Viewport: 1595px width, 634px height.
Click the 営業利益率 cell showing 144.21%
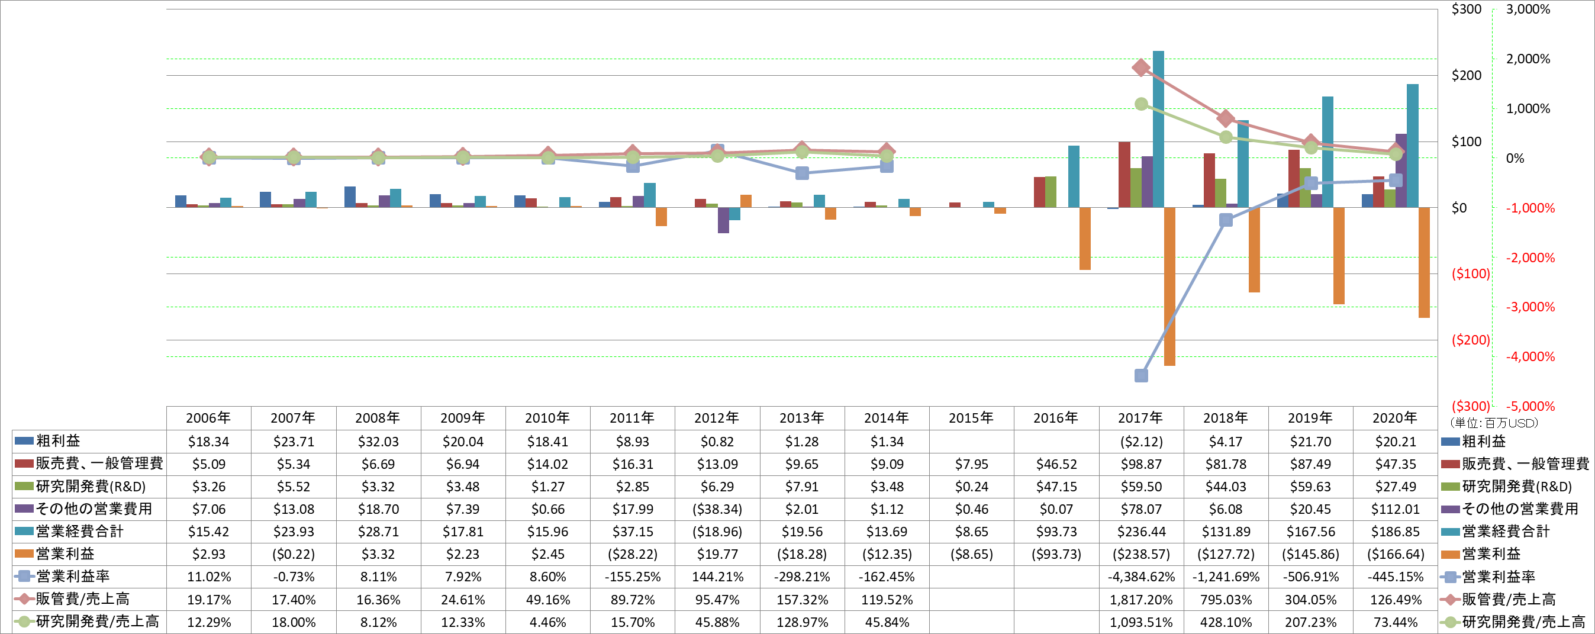pyautogui.click(x=717, y=577)
